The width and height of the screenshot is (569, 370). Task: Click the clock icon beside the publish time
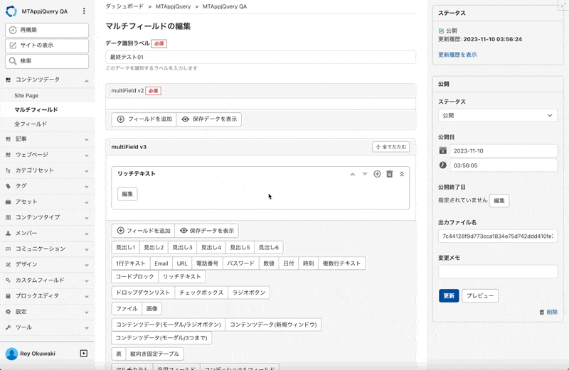point(442,165)
